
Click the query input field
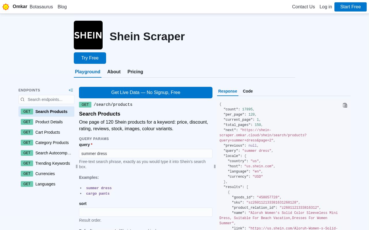[146, 154]
